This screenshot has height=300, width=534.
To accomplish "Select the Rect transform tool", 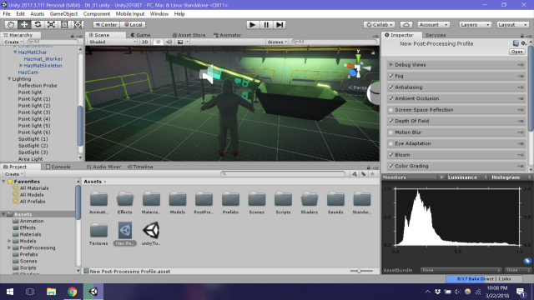I will [x=64, y=25].
